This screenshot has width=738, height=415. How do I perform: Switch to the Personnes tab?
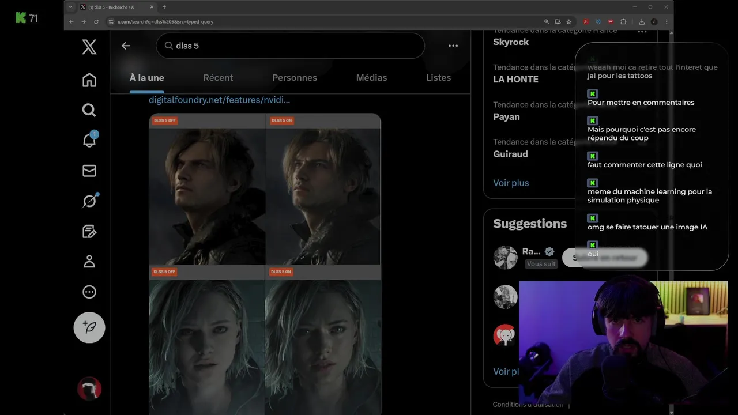[295, 77]
